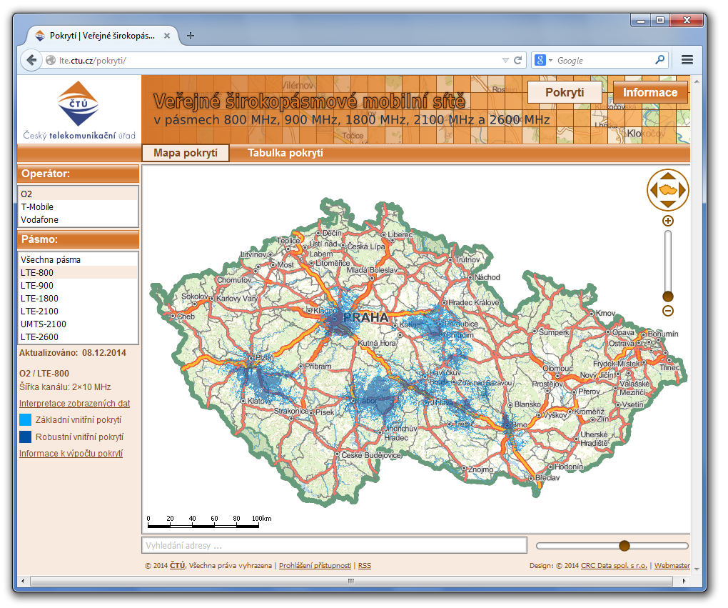Open Informace k výpočtu pokrytí link
Viewport: 728px width, 608px height.
click(71, 453)
